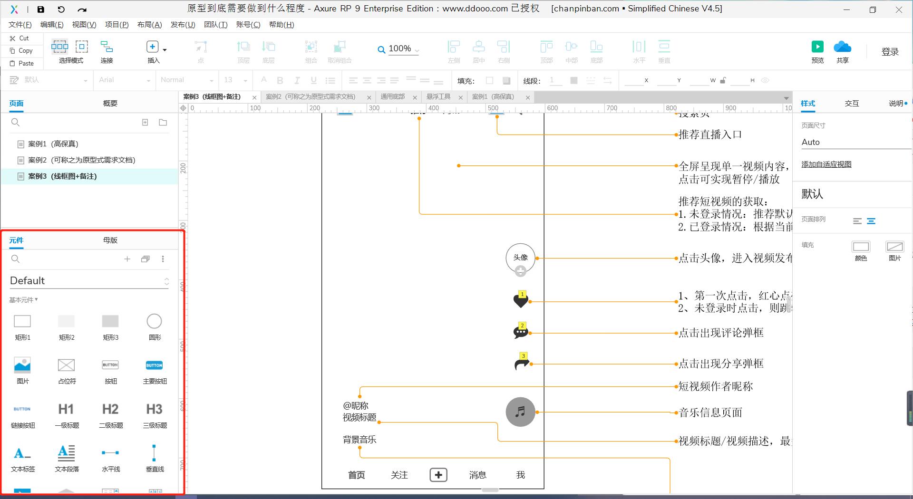Switch to the 说明 notes tab
Screen dimensions: 913x499
(x=896, y=103)
